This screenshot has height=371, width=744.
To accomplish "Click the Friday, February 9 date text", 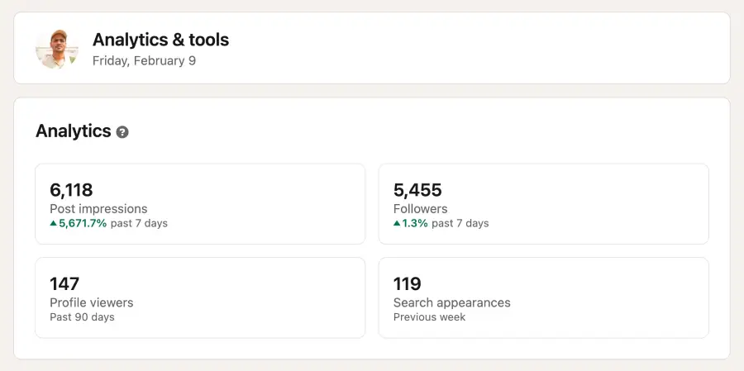I will pos(144,61).
